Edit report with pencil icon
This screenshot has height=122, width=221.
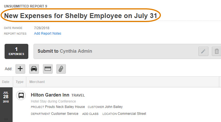click(203, 51)
